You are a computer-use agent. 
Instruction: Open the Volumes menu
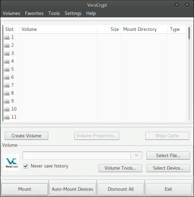click(11, 13)
